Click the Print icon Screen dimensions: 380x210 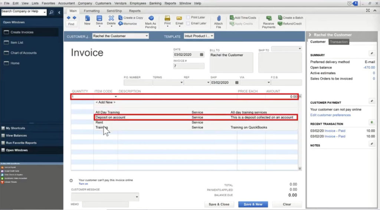tap(167, 18)
